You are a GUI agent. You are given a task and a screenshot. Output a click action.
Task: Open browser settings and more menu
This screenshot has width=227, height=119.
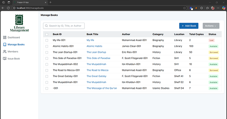[x=218, y=8]
